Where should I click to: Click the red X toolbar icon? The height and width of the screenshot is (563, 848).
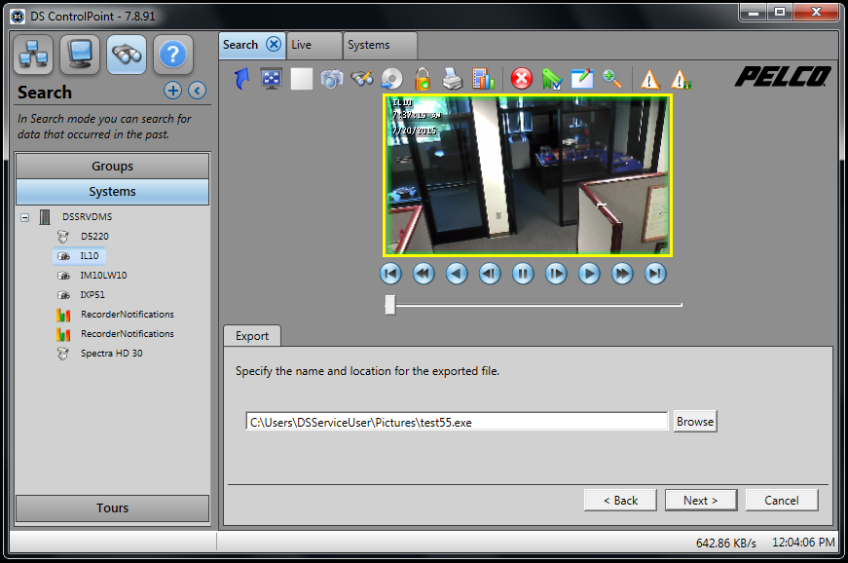[x=521, y=79]
